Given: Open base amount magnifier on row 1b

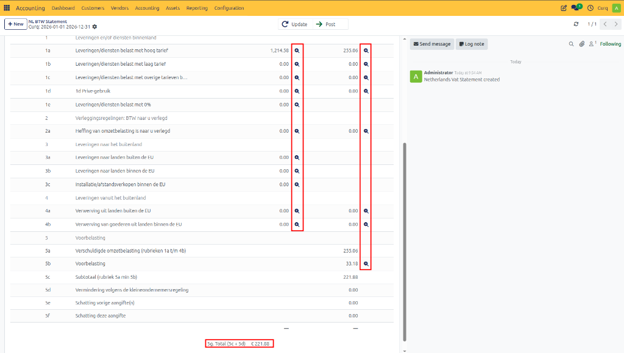Looking at the screenshot, I should coord(297,64).
